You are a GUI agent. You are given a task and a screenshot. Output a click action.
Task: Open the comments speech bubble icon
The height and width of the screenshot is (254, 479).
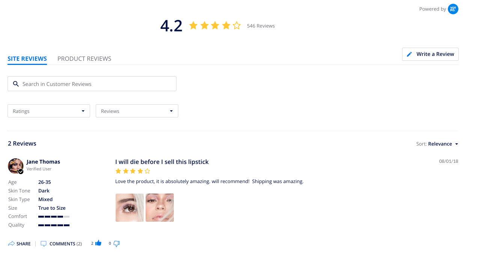44,243
